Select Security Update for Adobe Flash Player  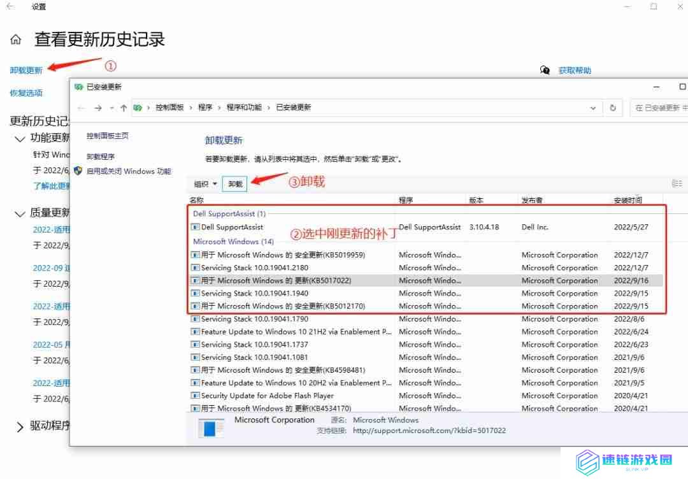tap(426, 396)
